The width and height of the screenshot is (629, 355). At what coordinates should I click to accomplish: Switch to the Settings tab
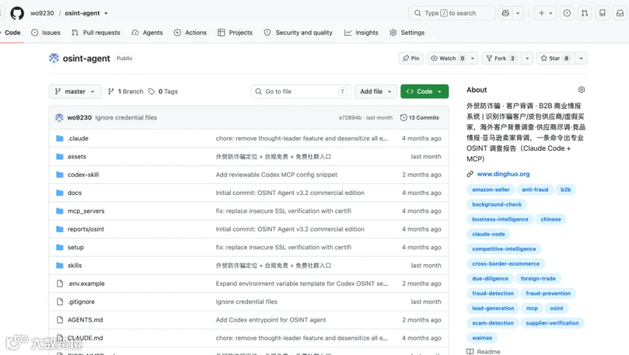(407, 32)
